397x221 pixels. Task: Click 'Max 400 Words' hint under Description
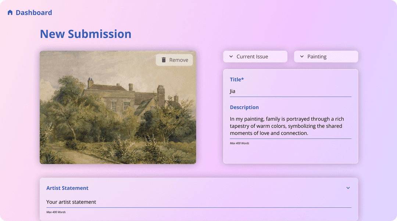click(x=239, y=143)
